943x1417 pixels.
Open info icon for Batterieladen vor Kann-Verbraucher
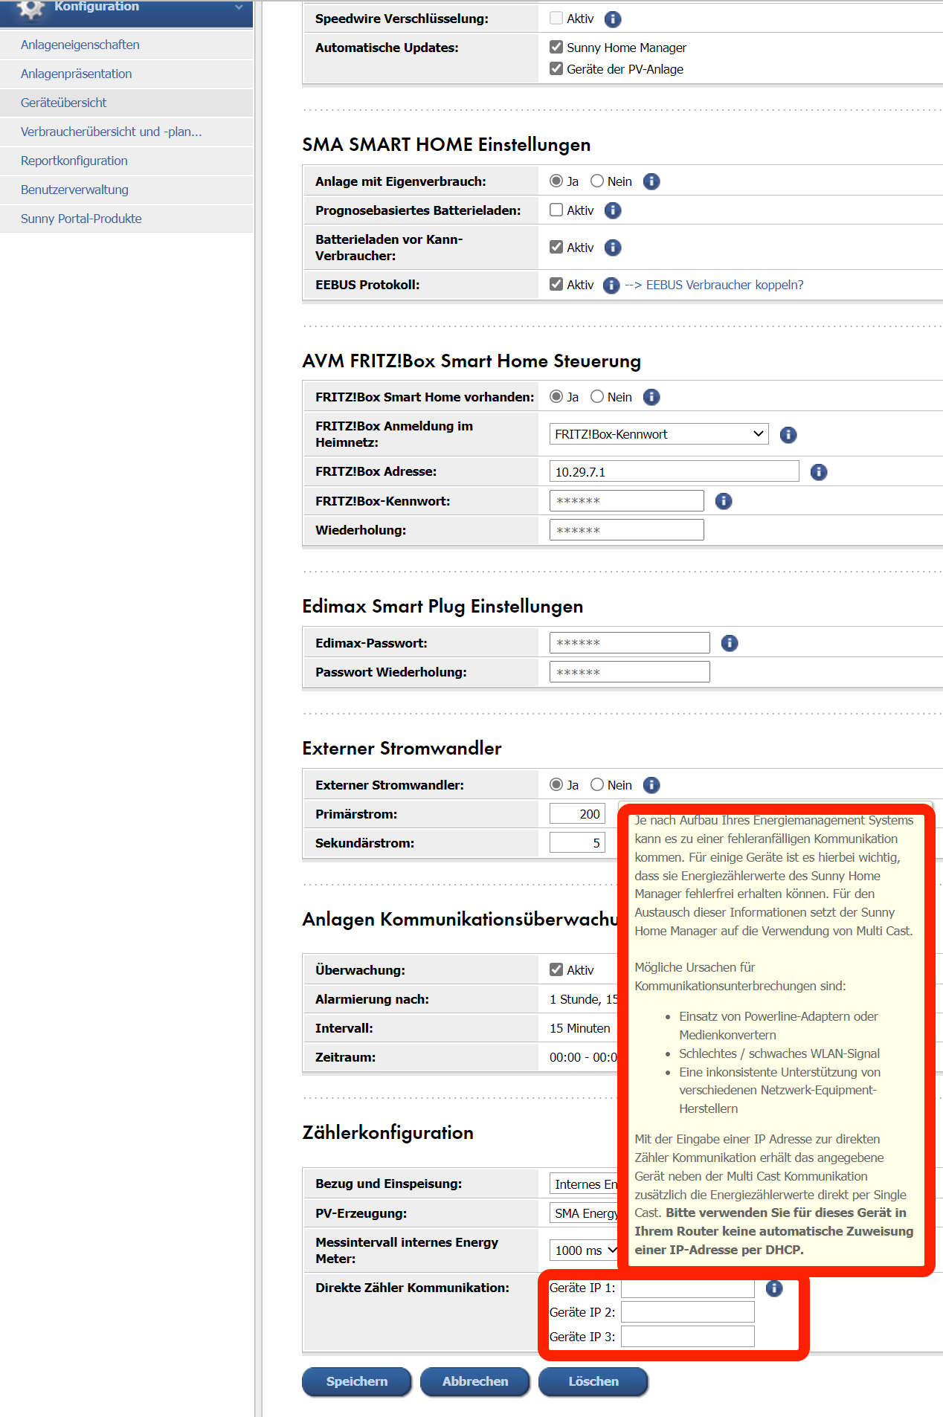[x=613, y=248]
